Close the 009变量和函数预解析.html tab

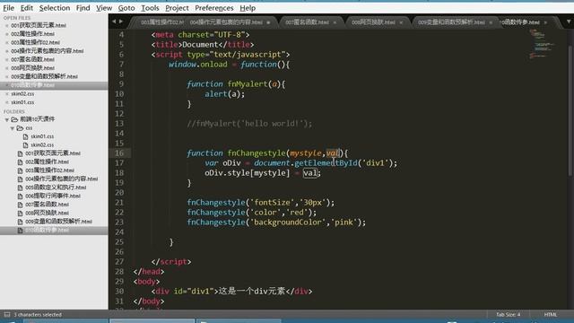click(491, 22)
